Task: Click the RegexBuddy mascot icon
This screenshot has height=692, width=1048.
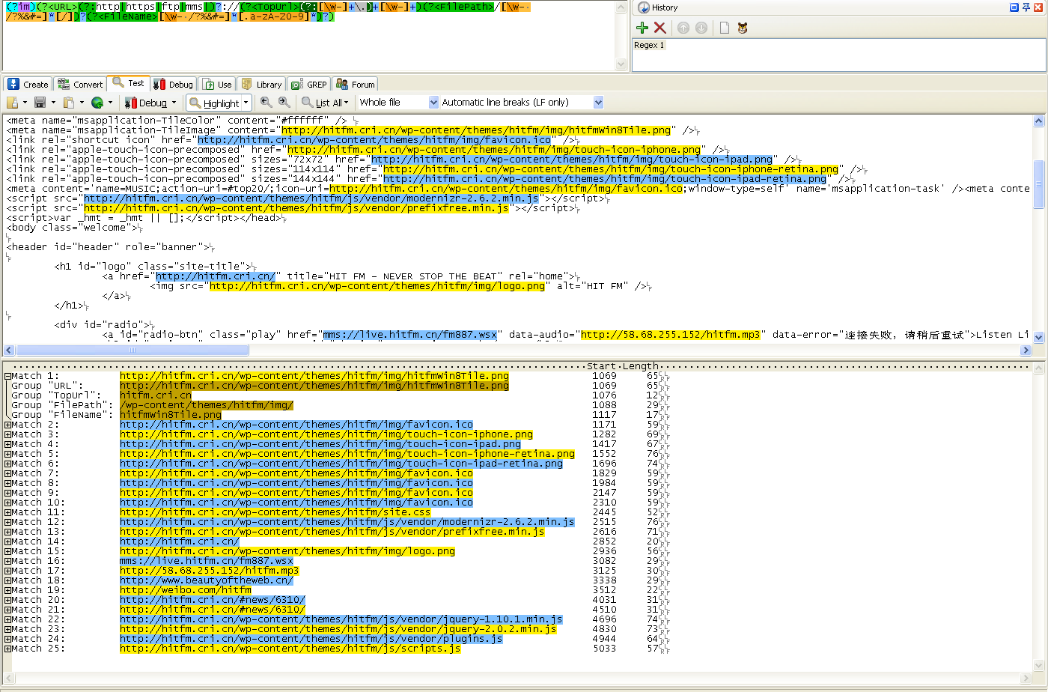Action: point(743,28)
